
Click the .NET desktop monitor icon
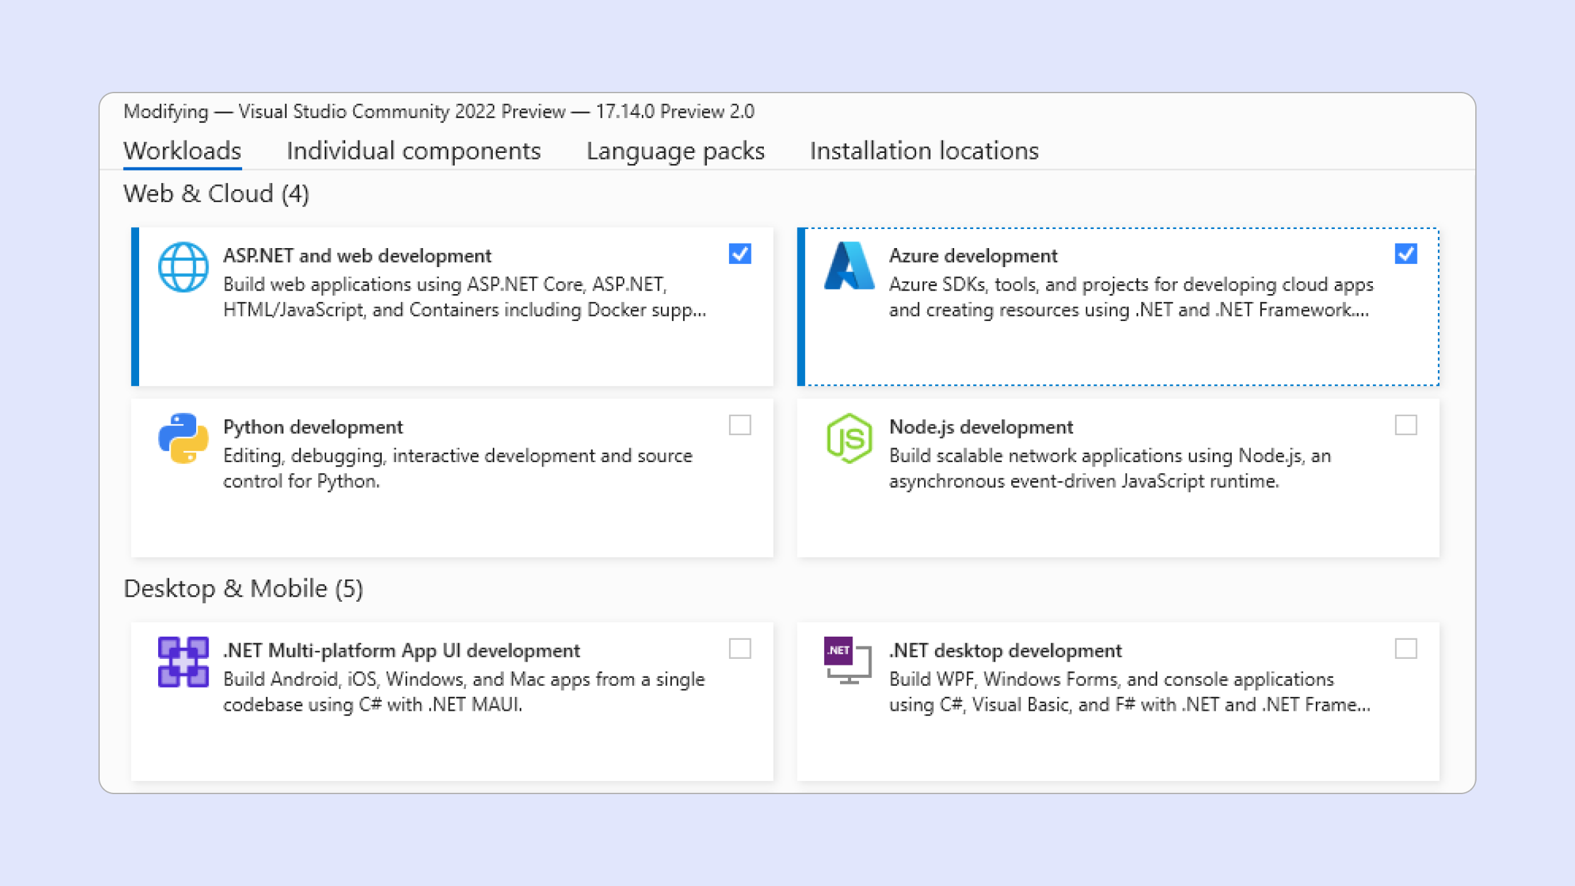pyautogui.click(x=848, y=660)
